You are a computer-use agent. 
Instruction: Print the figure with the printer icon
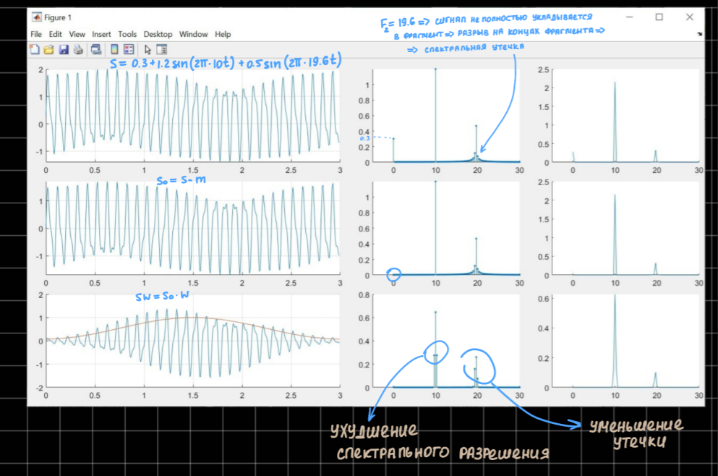click(x=78, y=49)
